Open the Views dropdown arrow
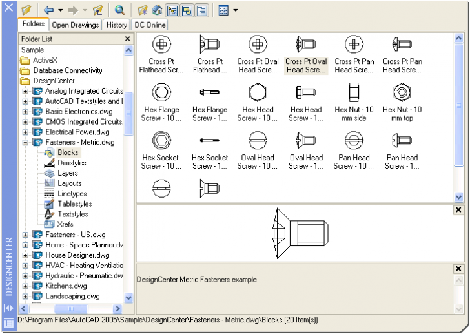Viewport: 470px width, 334px height. point(236,10)
